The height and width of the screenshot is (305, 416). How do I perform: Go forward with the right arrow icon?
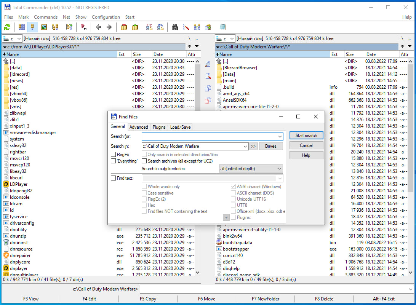coord(109,27)
